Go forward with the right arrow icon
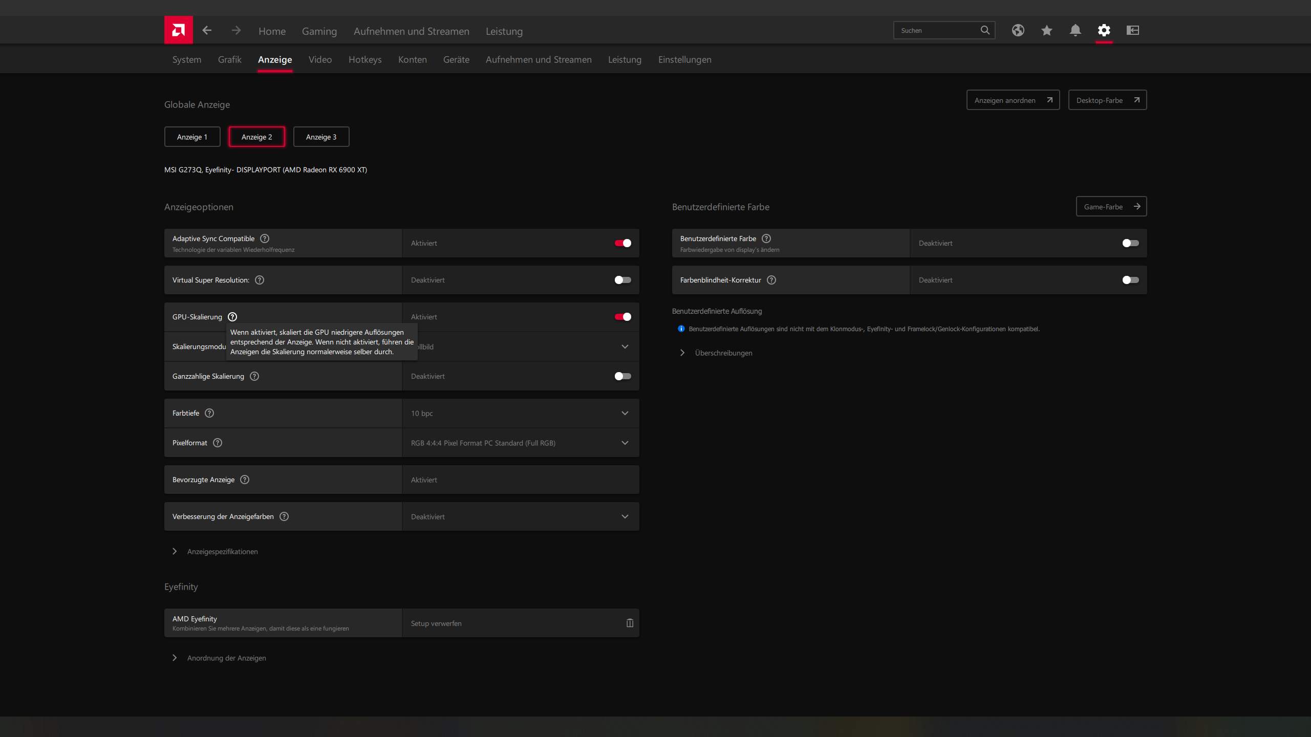This screenshot has height=737, width=1311. point(236,31)
